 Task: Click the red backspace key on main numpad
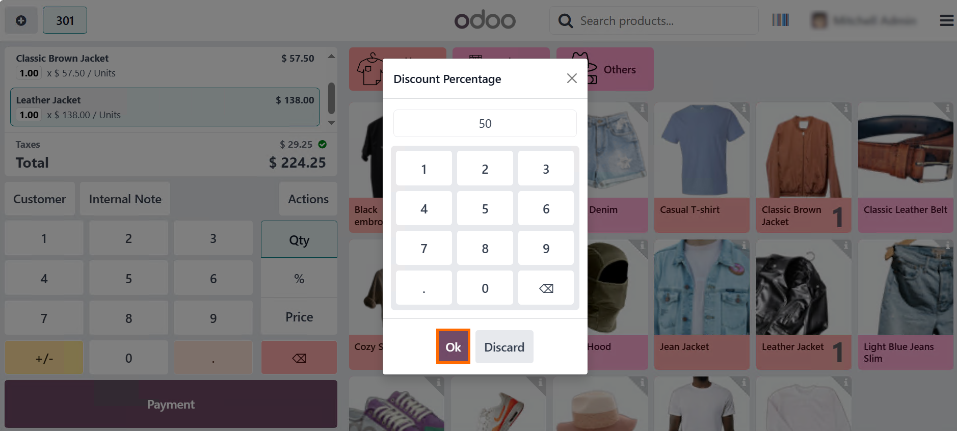click(299, 358)
